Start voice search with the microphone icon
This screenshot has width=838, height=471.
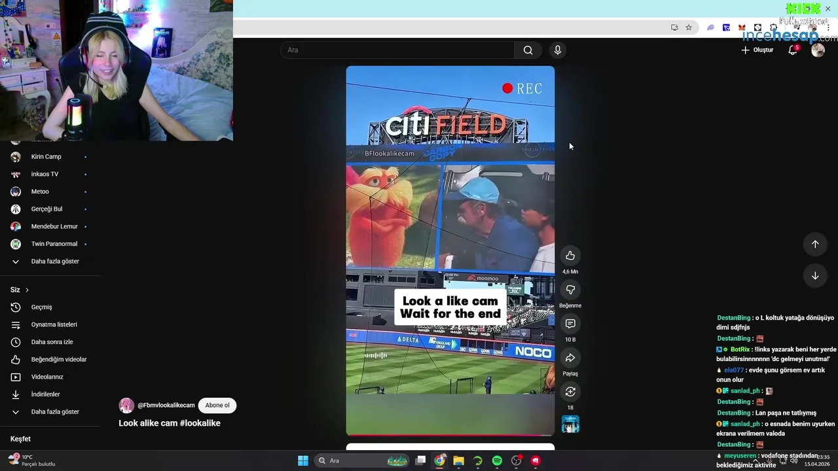click(558, 50)
